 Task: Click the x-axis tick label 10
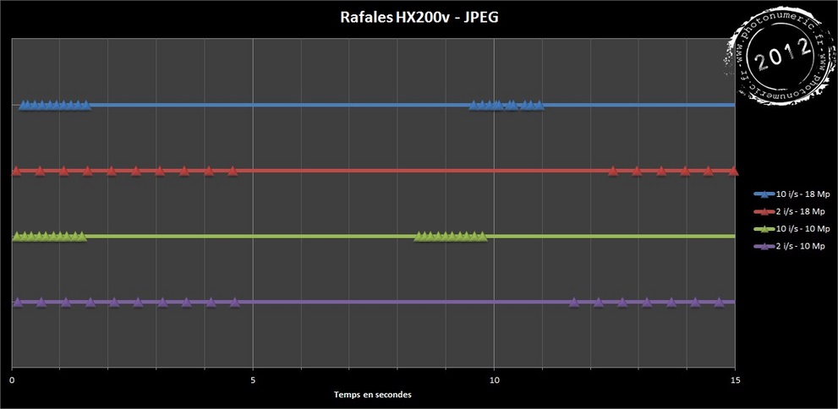(x=495, y=380)
